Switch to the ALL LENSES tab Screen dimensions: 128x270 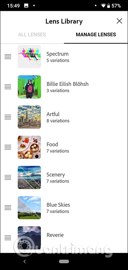[32, 35]
